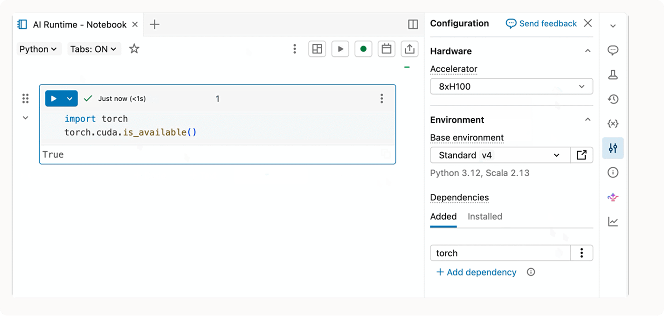The width and height of the screenshot is (664, 316).
Task: Star this notebook as favorite
Action: tap(134, 48)
